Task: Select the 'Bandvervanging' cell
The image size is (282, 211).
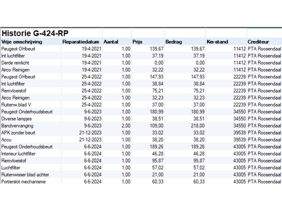Action: coord(17,126)
